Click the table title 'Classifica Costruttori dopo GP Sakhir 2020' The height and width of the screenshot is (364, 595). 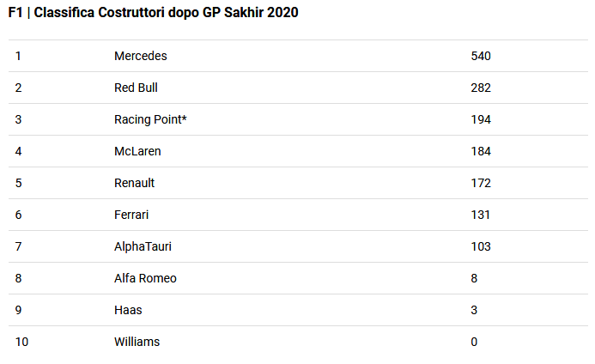(167, 13)
